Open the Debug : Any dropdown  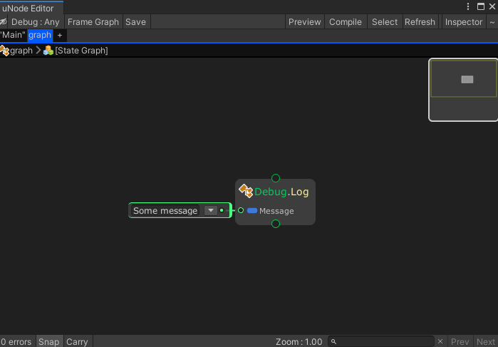(35, 22)
